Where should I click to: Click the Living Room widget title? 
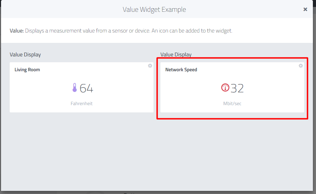click(27, 70)
